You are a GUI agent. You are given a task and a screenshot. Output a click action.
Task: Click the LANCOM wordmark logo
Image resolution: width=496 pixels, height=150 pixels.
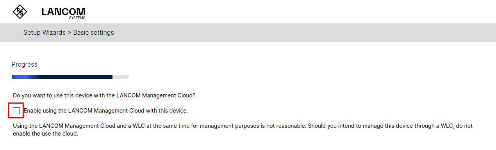pyautogui.click(x=63, y=12)
